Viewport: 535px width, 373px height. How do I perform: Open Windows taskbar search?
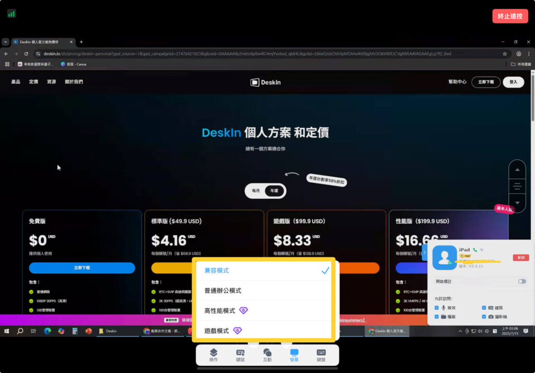coord(20,331)
